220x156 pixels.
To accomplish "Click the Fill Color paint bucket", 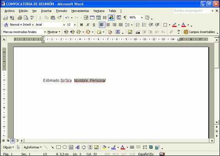I will (105, 147).
